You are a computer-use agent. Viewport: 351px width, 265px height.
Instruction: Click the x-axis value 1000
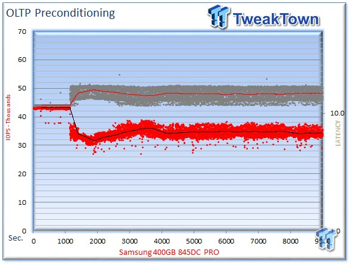point(66,242)
